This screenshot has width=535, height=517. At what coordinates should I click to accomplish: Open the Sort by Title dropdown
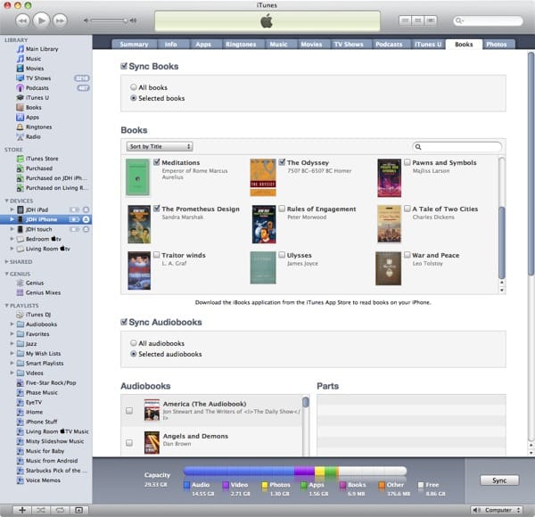click(x=160, y=146)
